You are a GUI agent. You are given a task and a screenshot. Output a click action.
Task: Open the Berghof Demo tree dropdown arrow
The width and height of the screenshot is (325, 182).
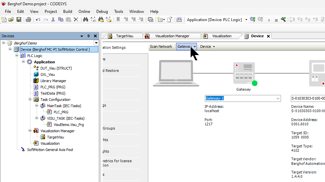[x=96, y=43]
